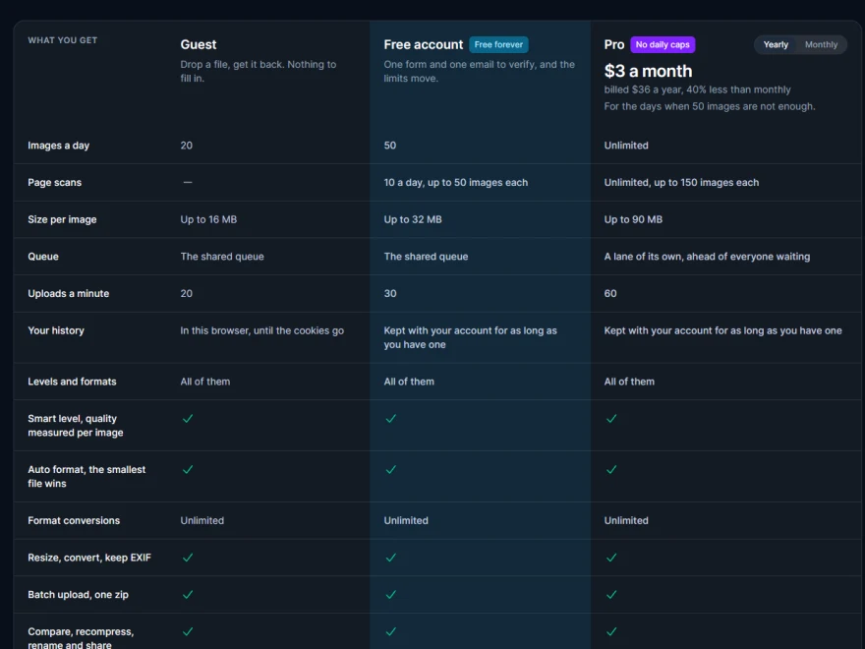
Task: Click Free account's Images a day value 50
Action: [390, 146]
